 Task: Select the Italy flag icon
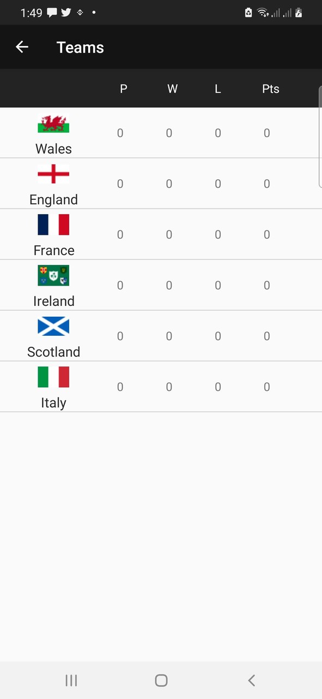pos(53,377)
